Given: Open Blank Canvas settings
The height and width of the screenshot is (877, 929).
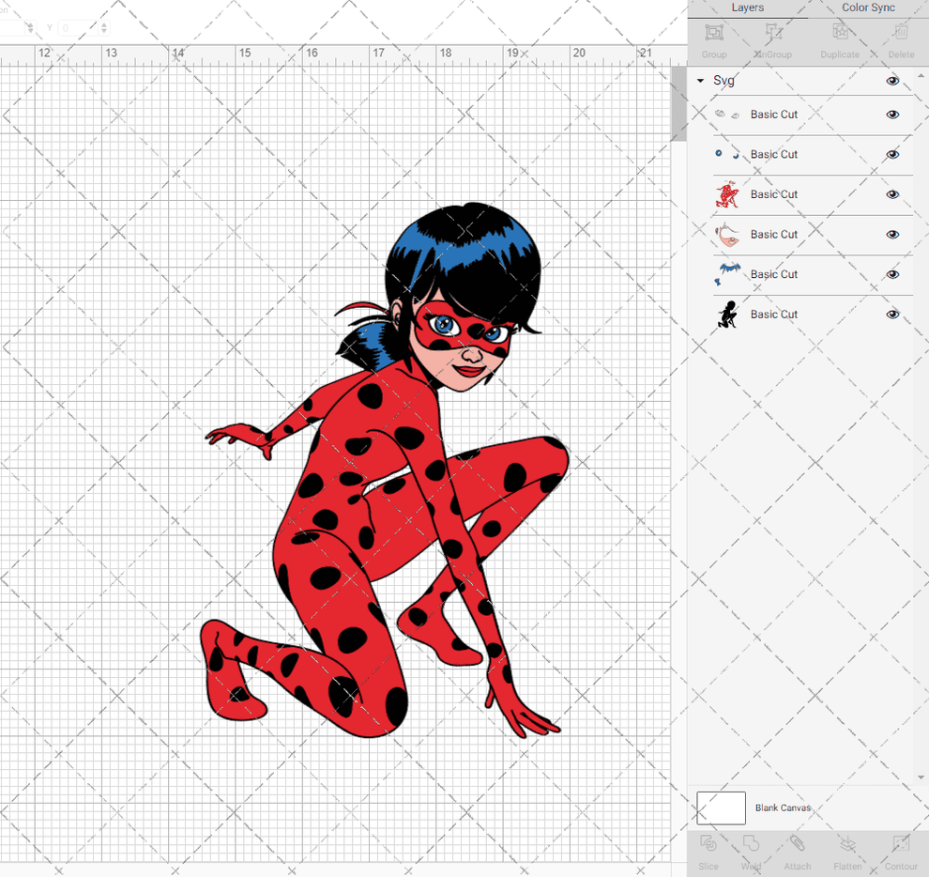Looking at the screenshot, I should tap(784, 808).
